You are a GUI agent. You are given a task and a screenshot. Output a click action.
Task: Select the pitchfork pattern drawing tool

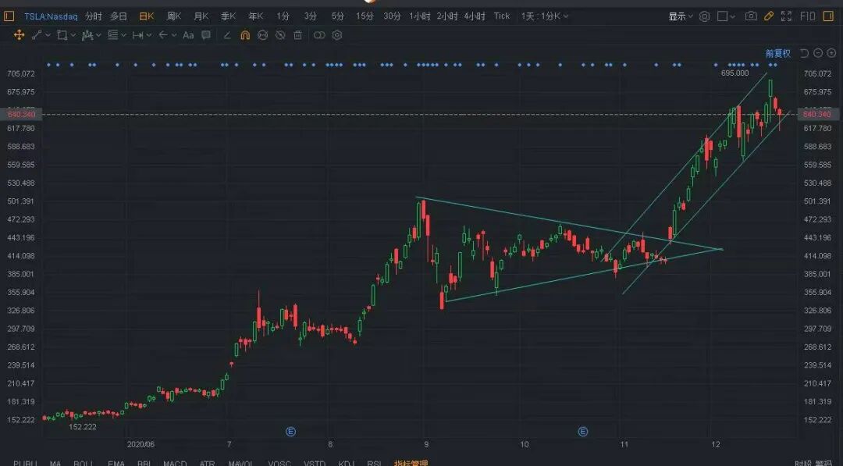(87, 35)
